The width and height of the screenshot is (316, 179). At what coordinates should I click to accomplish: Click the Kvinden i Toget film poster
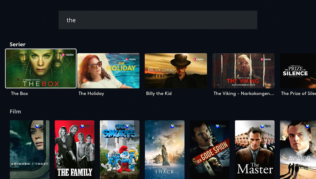pyautogui.click(x=30, y=150)
